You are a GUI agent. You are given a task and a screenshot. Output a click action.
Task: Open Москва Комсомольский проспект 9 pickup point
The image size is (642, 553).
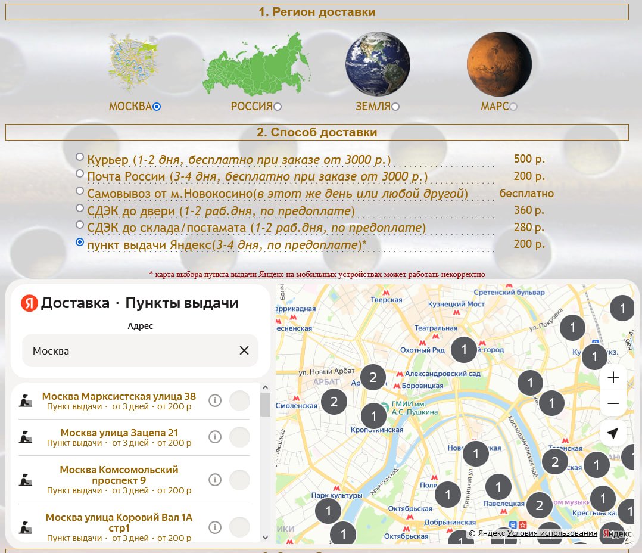(119, 475)
